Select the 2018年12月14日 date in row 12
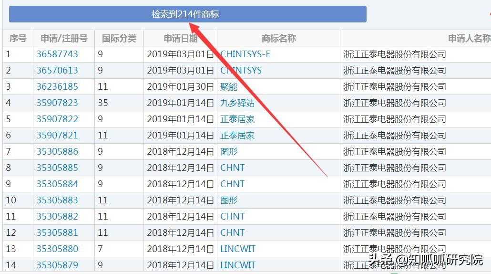491x274 pixels. click(x=180, y=232)
